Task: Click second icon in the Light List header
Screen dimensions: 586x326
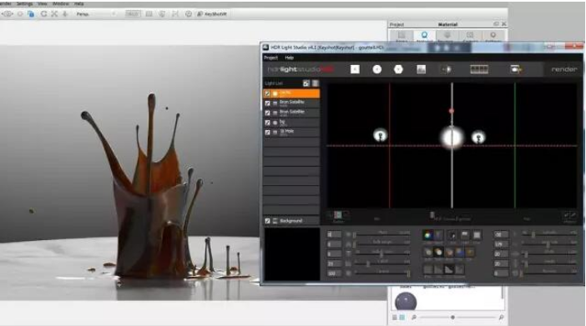Action: [x=316, y=83]
